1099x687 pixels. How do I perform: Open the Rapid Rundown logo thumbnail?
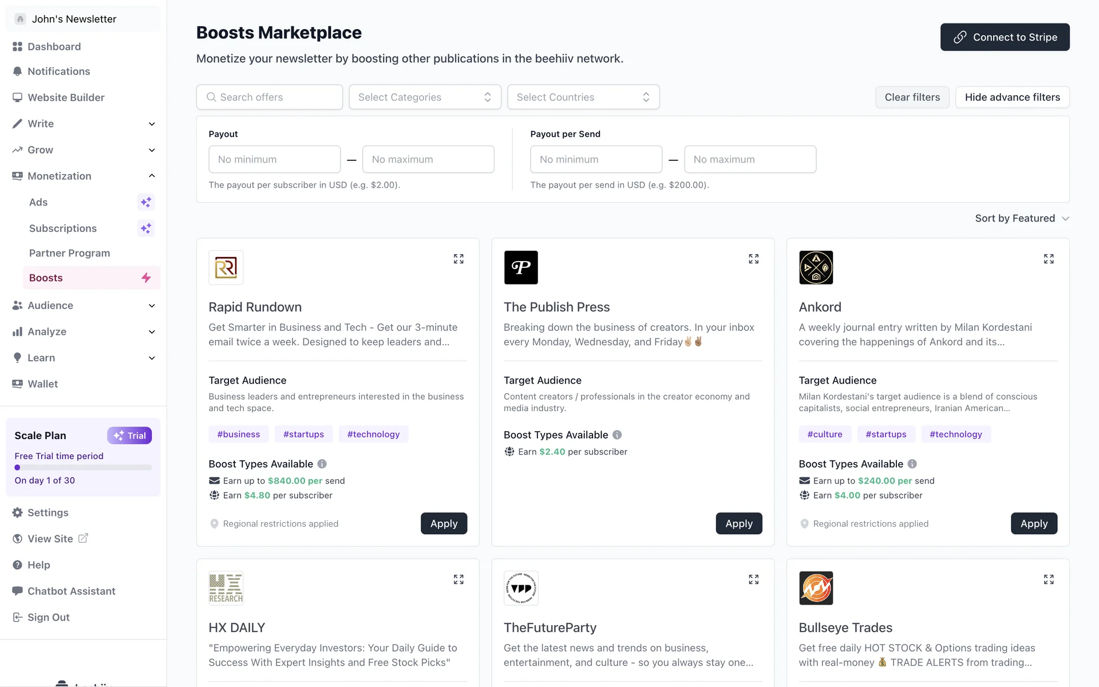[x=226, y=267]
